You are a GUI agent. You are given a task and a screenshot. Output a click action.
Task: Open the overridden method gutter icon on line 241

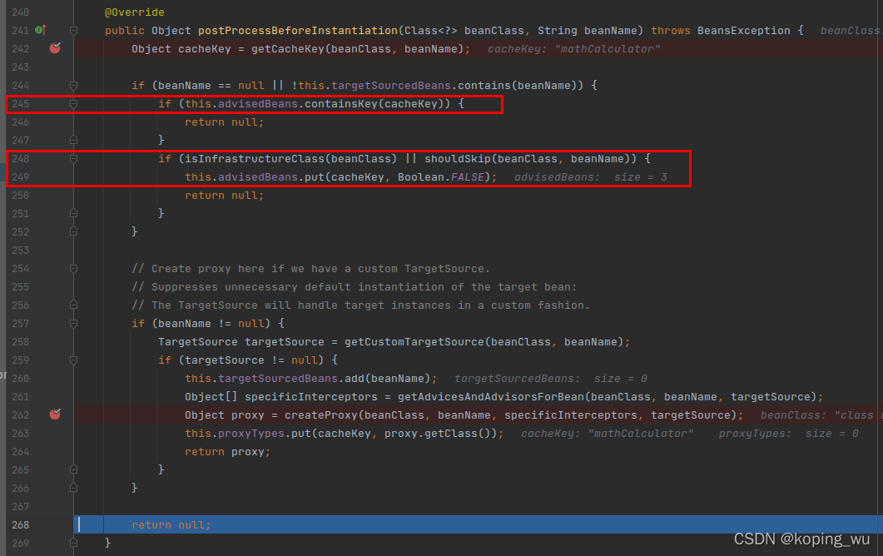41,30
